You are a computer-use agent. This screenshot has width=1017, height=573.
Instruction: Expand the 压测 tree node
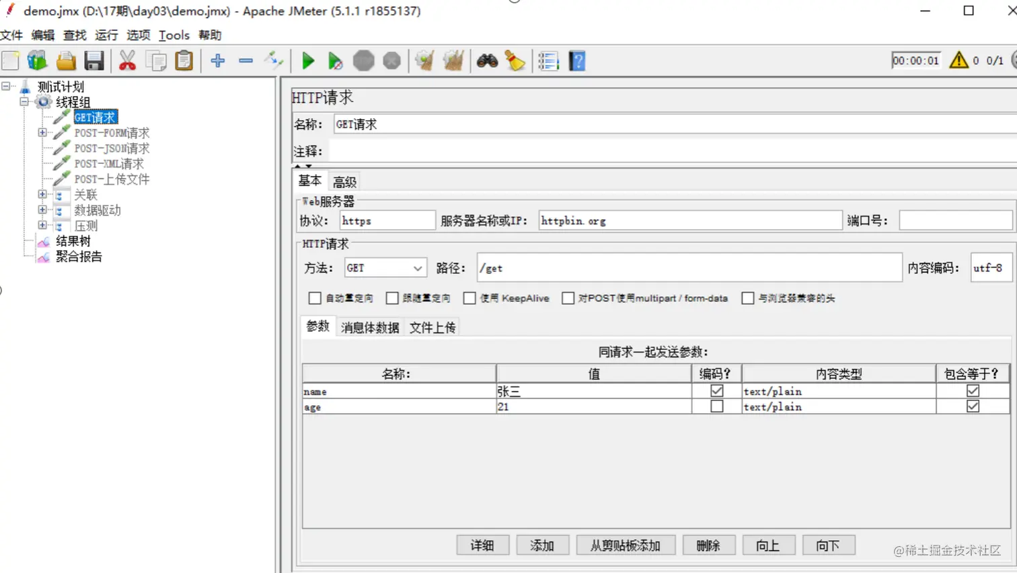click(x=42, y=226)
